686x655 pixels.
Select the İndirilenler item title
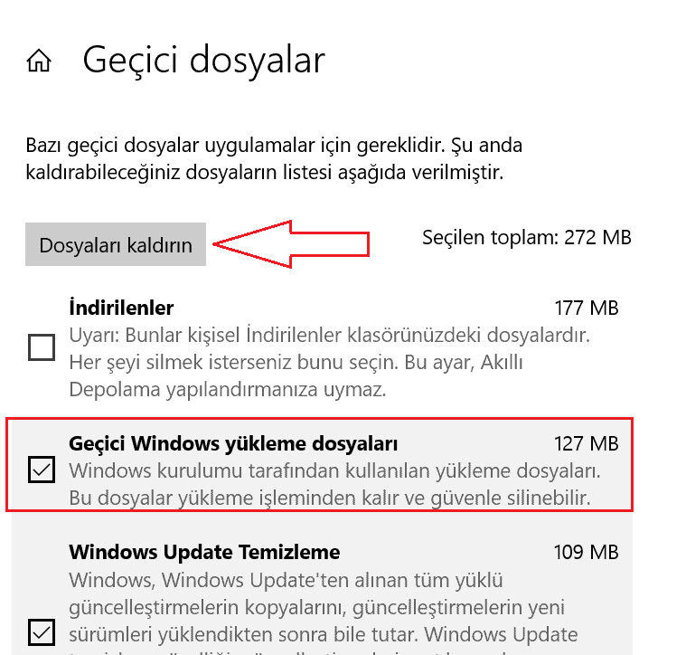(x=121, y=308)
